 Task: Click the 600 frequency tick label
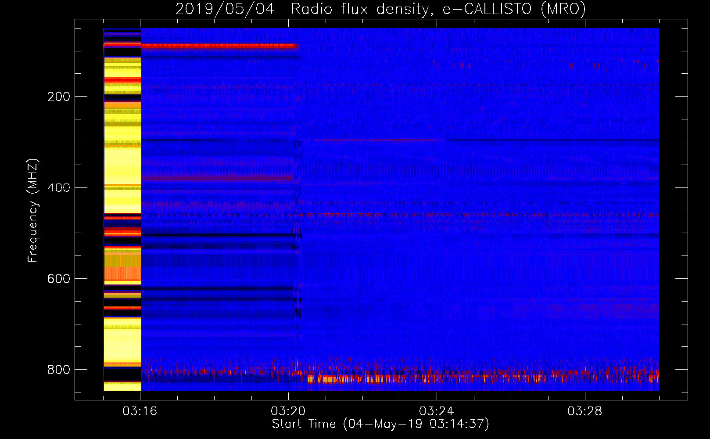click(x=59, y=279)
